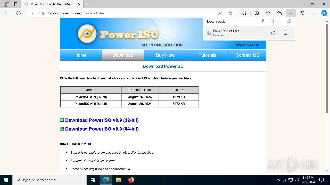The width and height of the screenshot is (330, 185).
Task: Click the Released Date column header
Action: coord(140,90)
